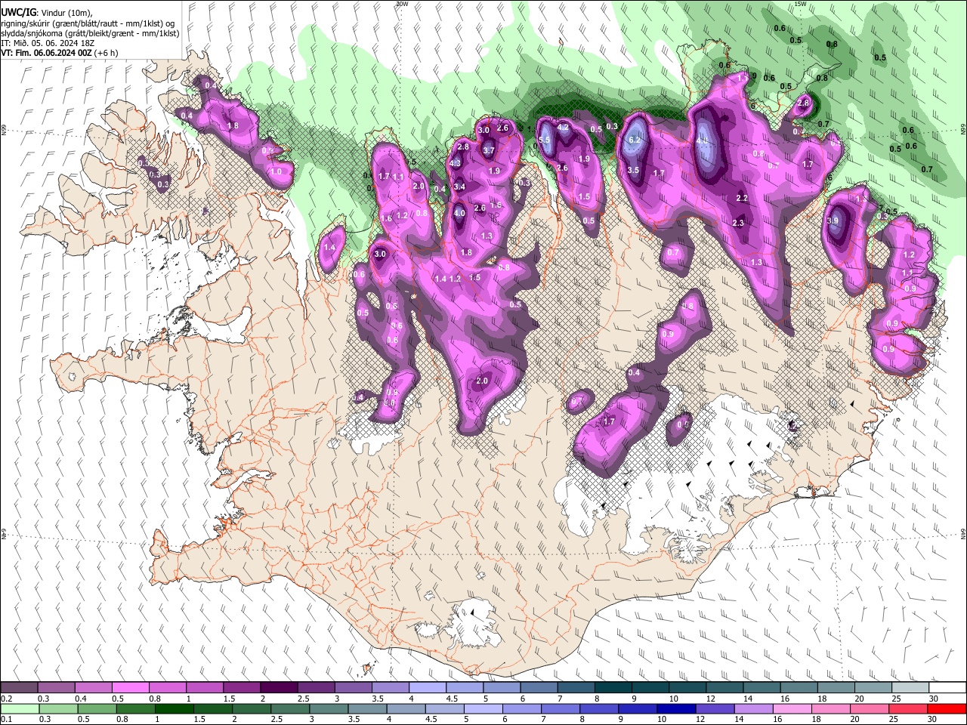Click the 0.2 label on snow scale
Screen dimensions: 967x725
coord(7,699)
